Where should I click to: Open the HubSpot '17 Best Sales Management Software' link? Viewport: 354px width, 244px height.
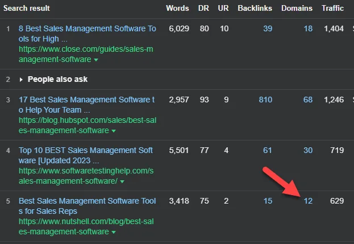coord(87,105)
